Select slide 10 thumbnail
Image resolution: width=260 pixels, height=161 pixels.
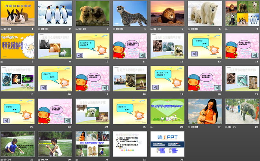(93, 46)
